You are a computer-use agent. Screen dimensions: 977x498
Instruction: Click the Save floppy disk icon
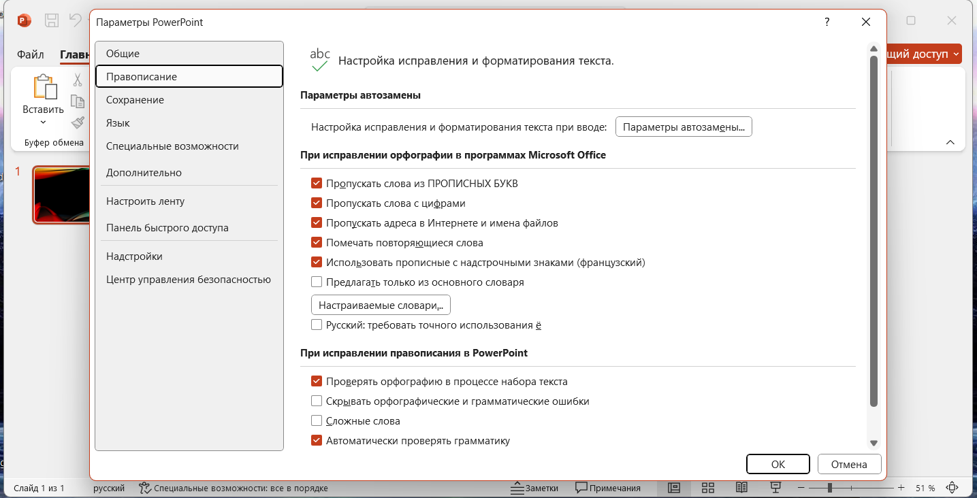coord(52,20)
